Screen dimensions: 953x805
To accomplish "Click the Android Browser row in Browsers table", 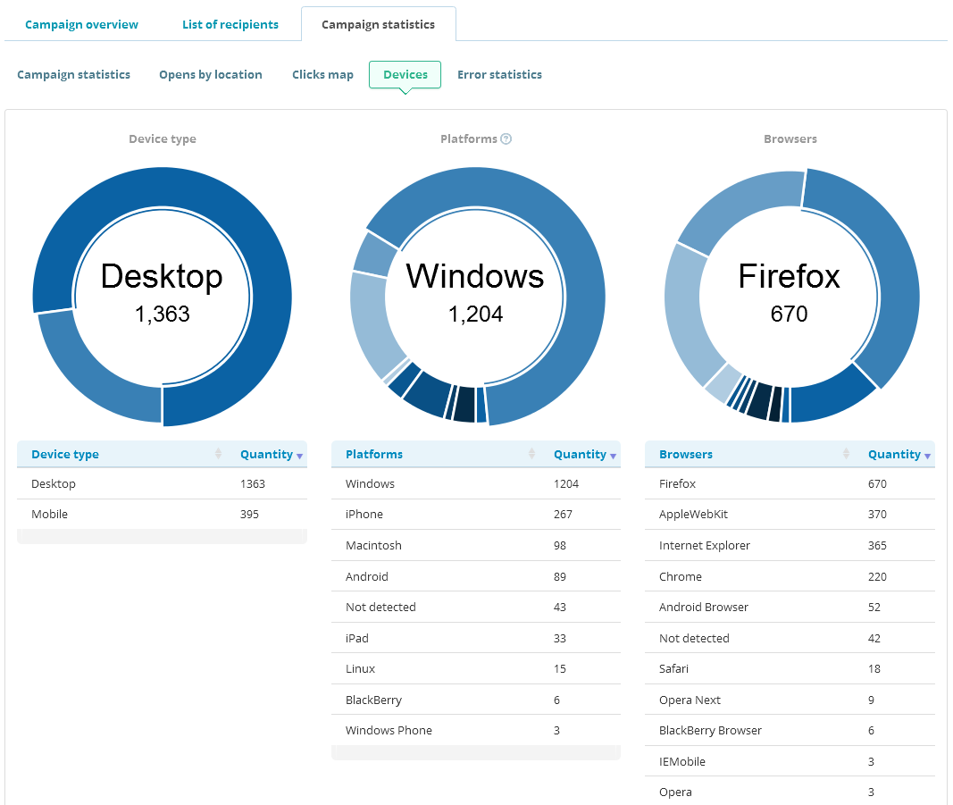I will pyautogui.click(x=790, y=608).
